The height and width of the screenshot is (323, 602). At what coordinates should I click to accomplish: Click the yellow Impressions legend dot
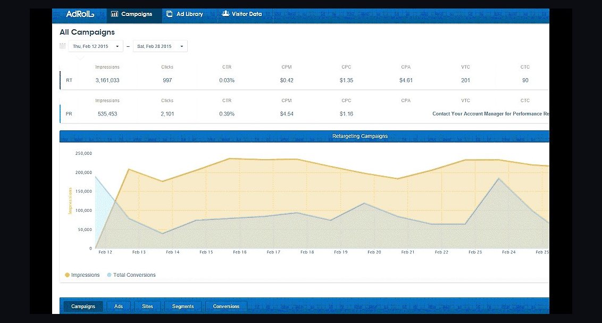point(67,275)
